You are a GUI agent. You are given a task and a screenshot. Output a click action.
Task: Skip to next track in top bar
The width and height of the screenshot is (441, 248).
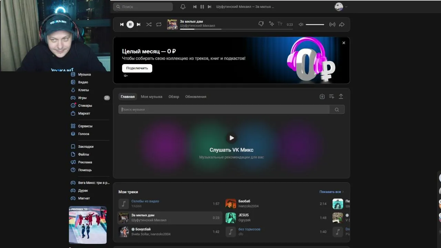(209, 7)
